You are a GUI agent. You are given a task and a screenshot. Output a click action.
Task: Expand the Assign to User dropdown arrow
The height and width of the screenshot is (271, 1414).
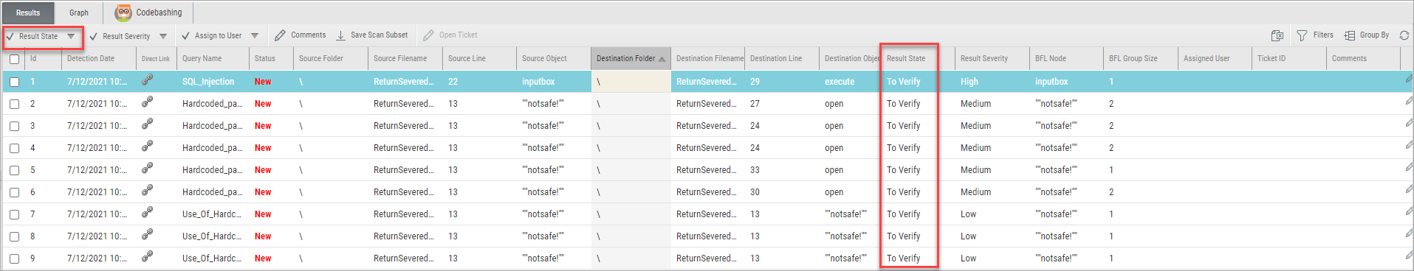(255, 35)
